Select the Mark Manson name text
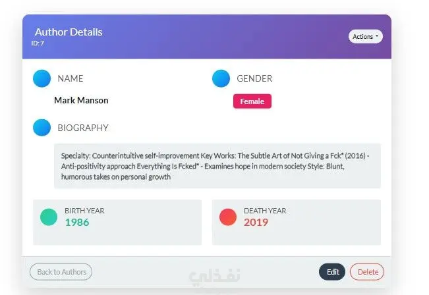Image resolution: width=429 pixels, height=295 pixels. click(81, 100)
